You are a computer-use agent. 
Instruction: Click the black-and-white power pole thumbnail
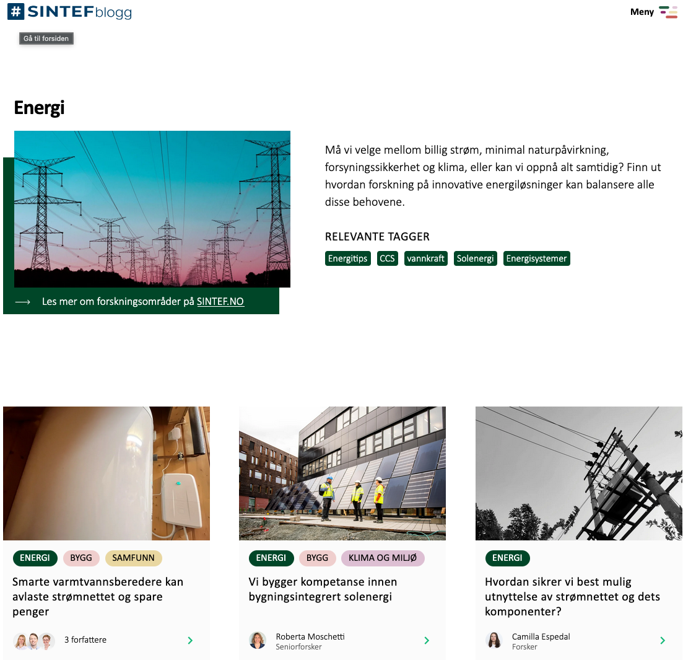tap(578, 473)
